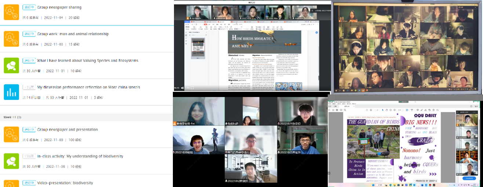Select the 2022-11-04 date of Group newspaper sharing
The image size is (483, 187).
[x=54, y=18]
